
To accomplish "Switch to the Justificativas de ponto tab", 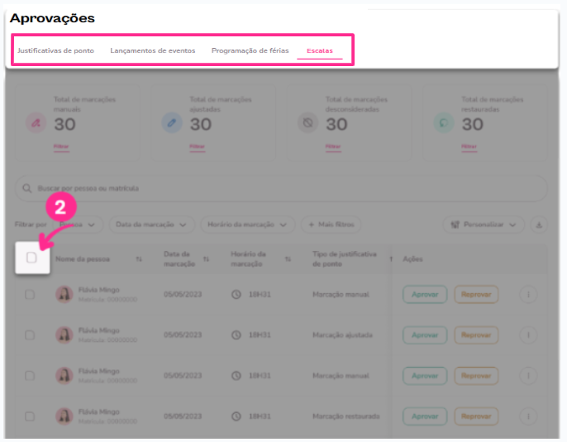I will [x=55, y=50].
